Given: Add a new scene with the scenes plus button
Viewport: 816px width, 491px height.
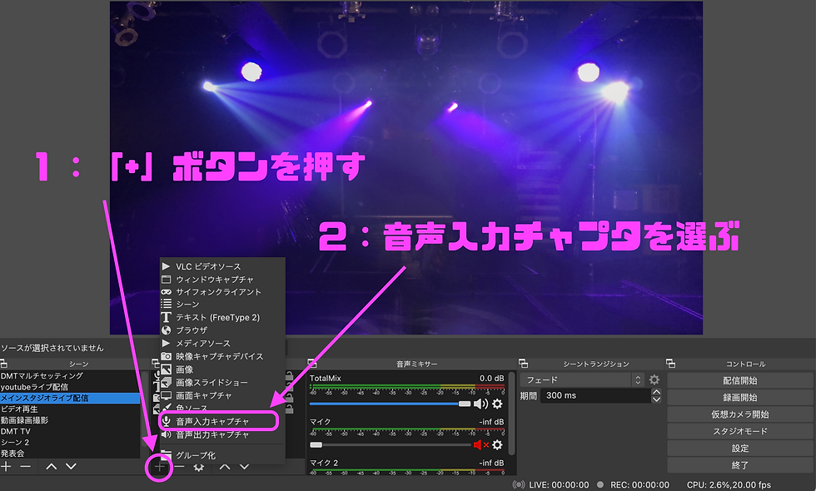Looking at the screenshot, I should coord(6,467).
